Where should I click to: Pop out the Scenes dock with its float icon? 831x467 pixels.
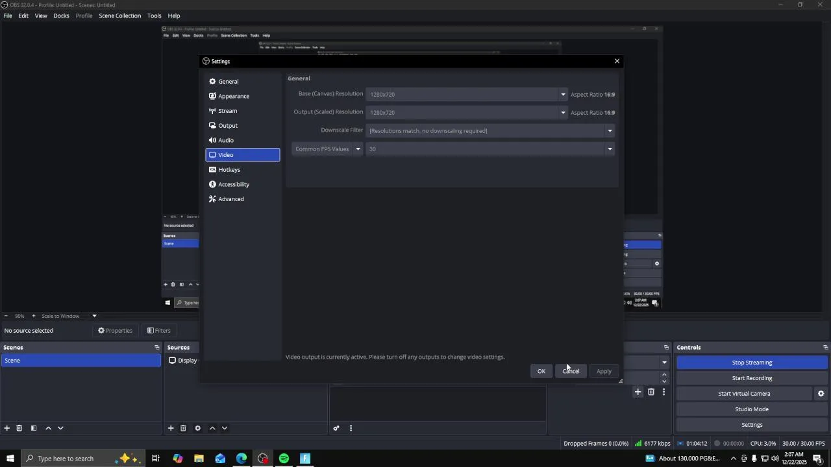point(156,348)
